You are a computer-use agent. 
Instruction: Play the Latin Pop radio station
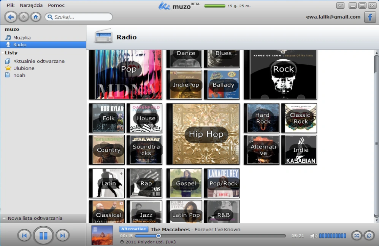tap(184, 212)
